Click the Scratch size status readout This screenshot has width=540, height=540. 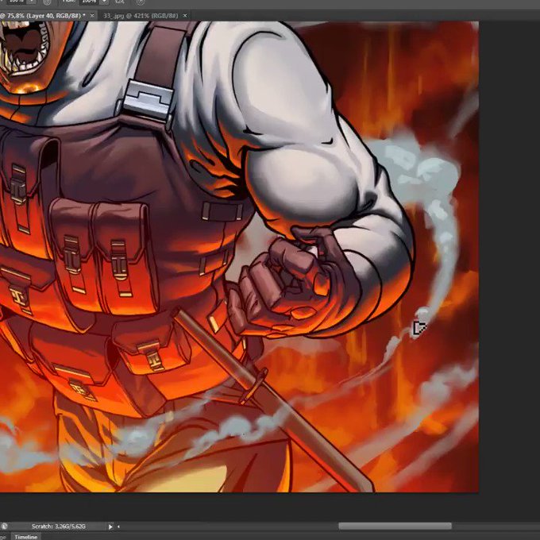(x=59, y=526)
